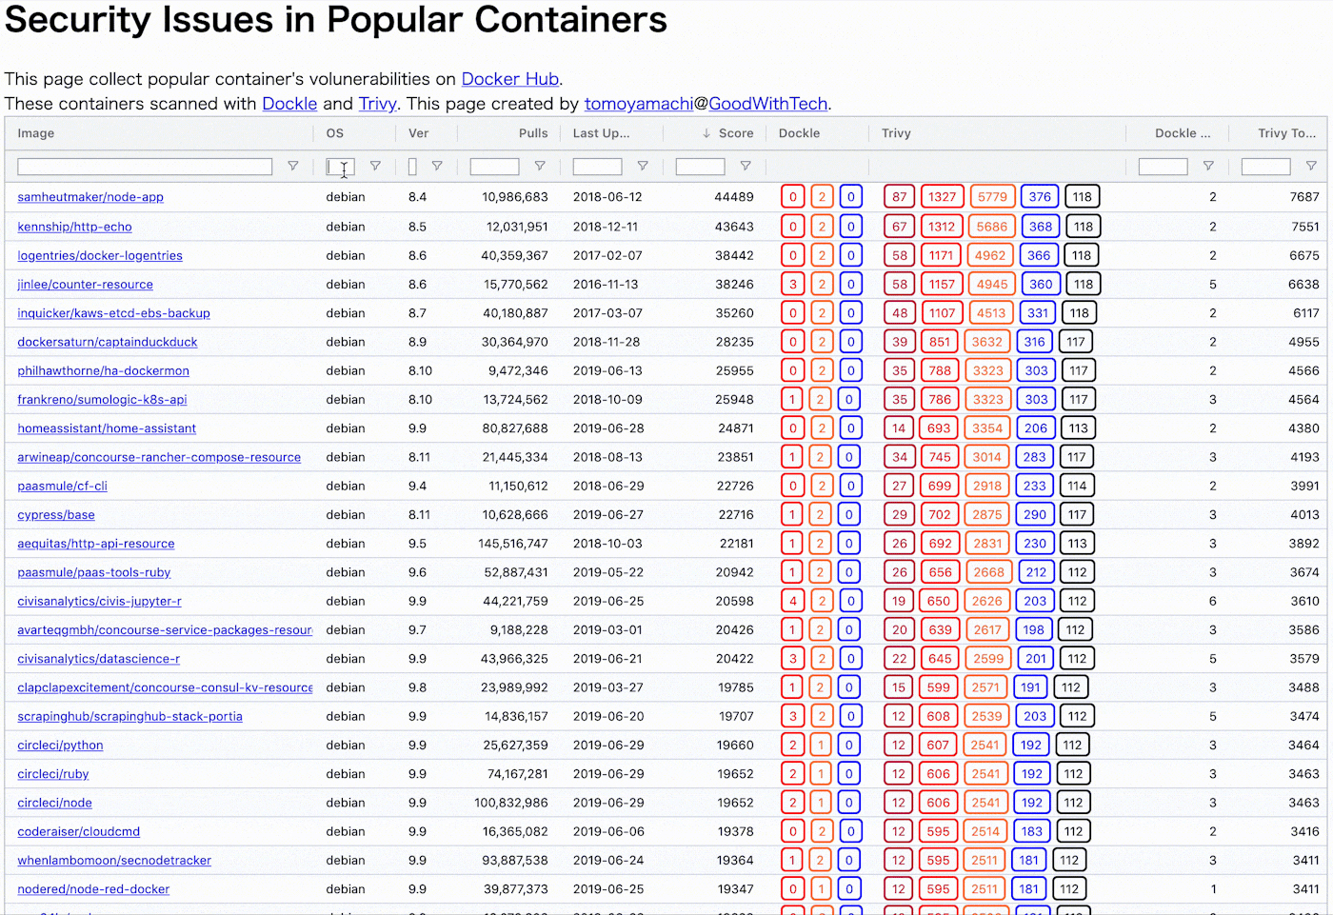
Task: Sort by the Pulls column header
Action: [533, 133]
